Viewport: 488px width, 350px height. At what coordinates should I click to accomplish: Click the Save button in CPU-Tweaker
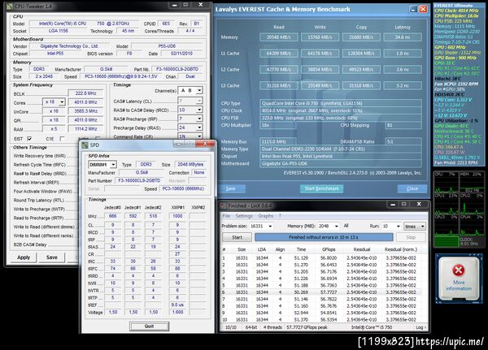click(52, 257)
